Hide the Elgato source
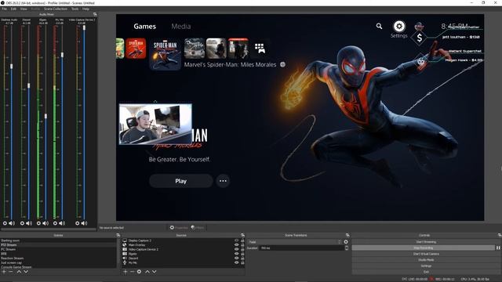The image size is (502, 282). [x=237, y=254]
